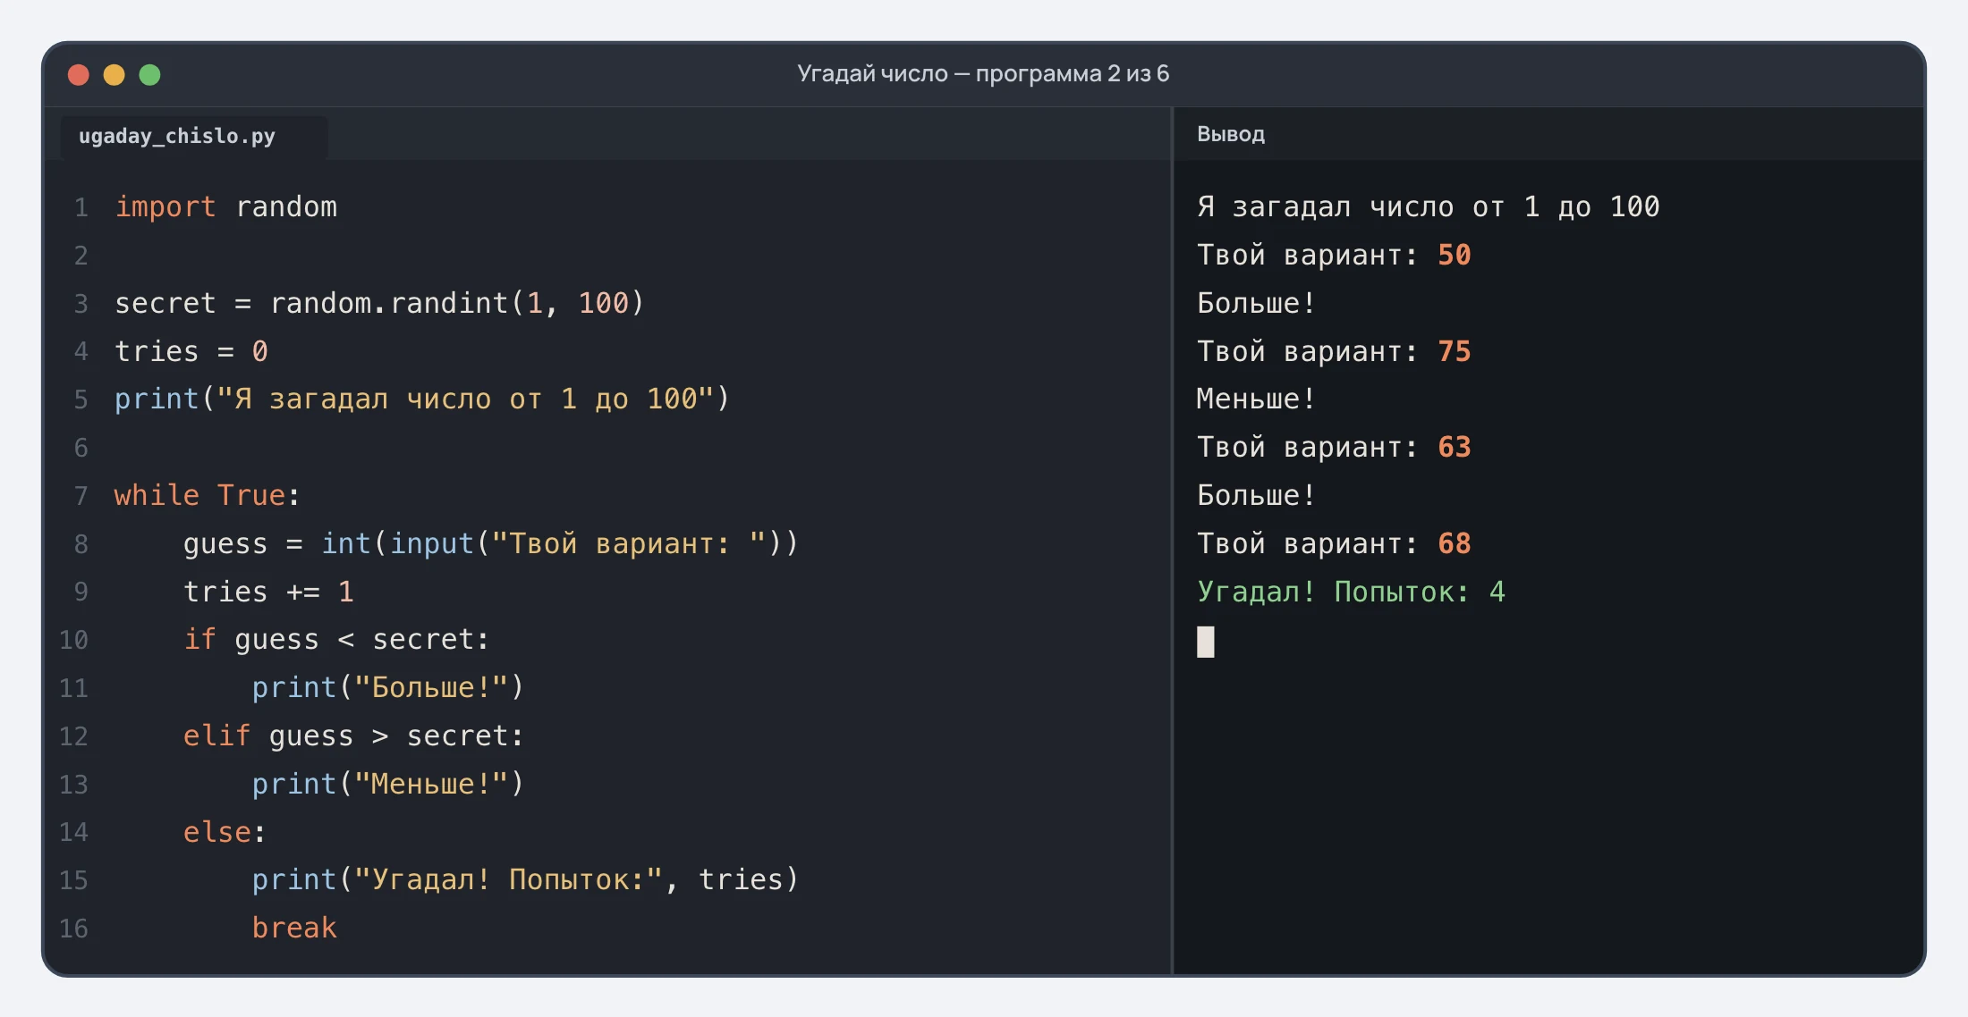Click print("Меньше!") in the code editor
The image size is (1968, 1017).
point(387,784)
